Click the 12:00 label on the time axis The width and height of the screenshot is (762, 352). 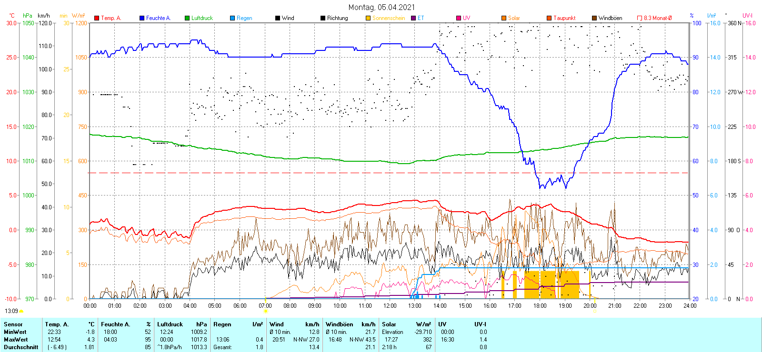(x=390, y=306)
